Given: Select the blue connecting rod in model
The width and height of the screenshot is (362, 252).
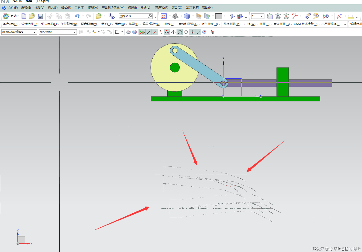Looking at the screenshot, I should (x=199, y=67).
